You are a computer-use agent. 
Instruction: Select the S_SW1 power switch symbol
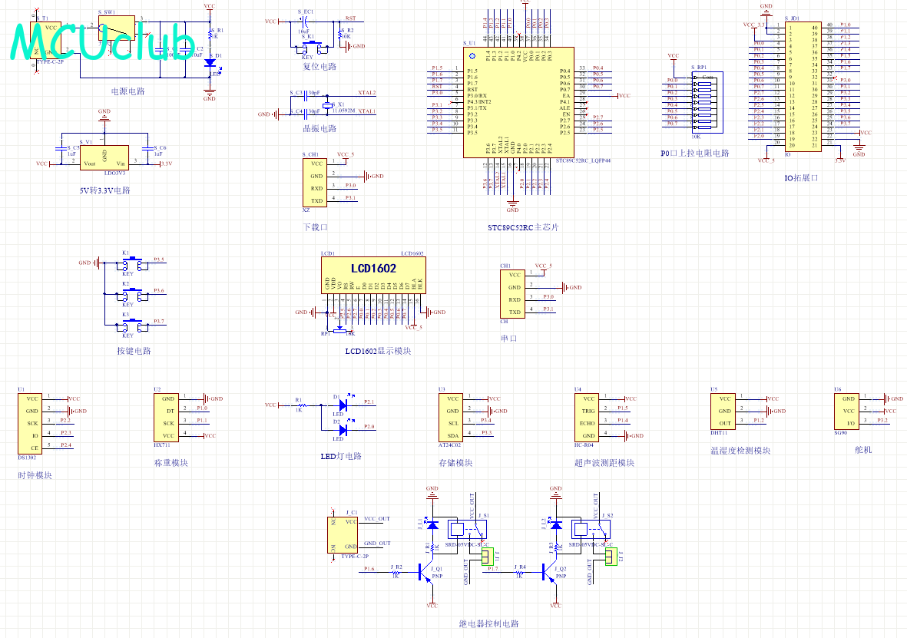click(116, 28)
